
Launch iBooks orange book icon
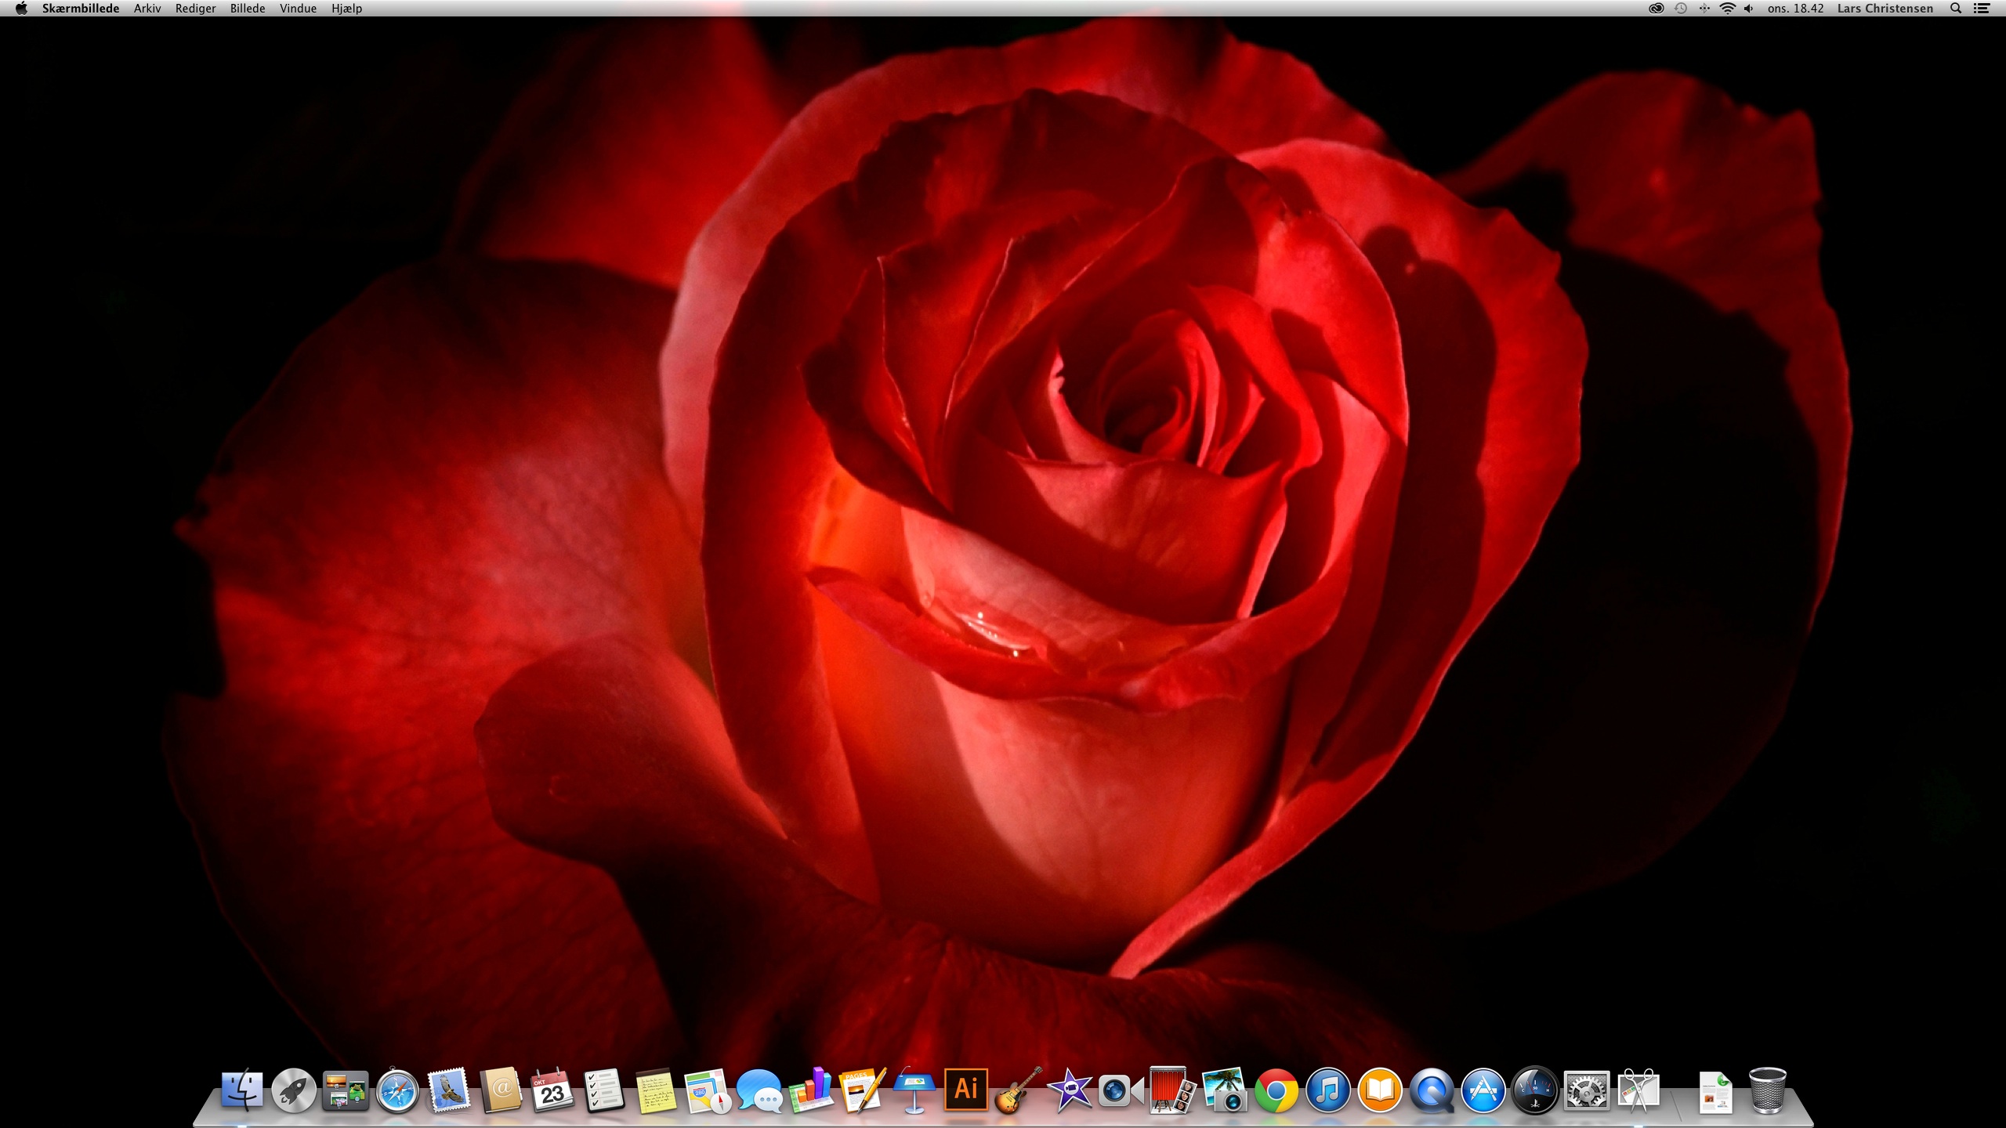click(x=1379, y=1090)
